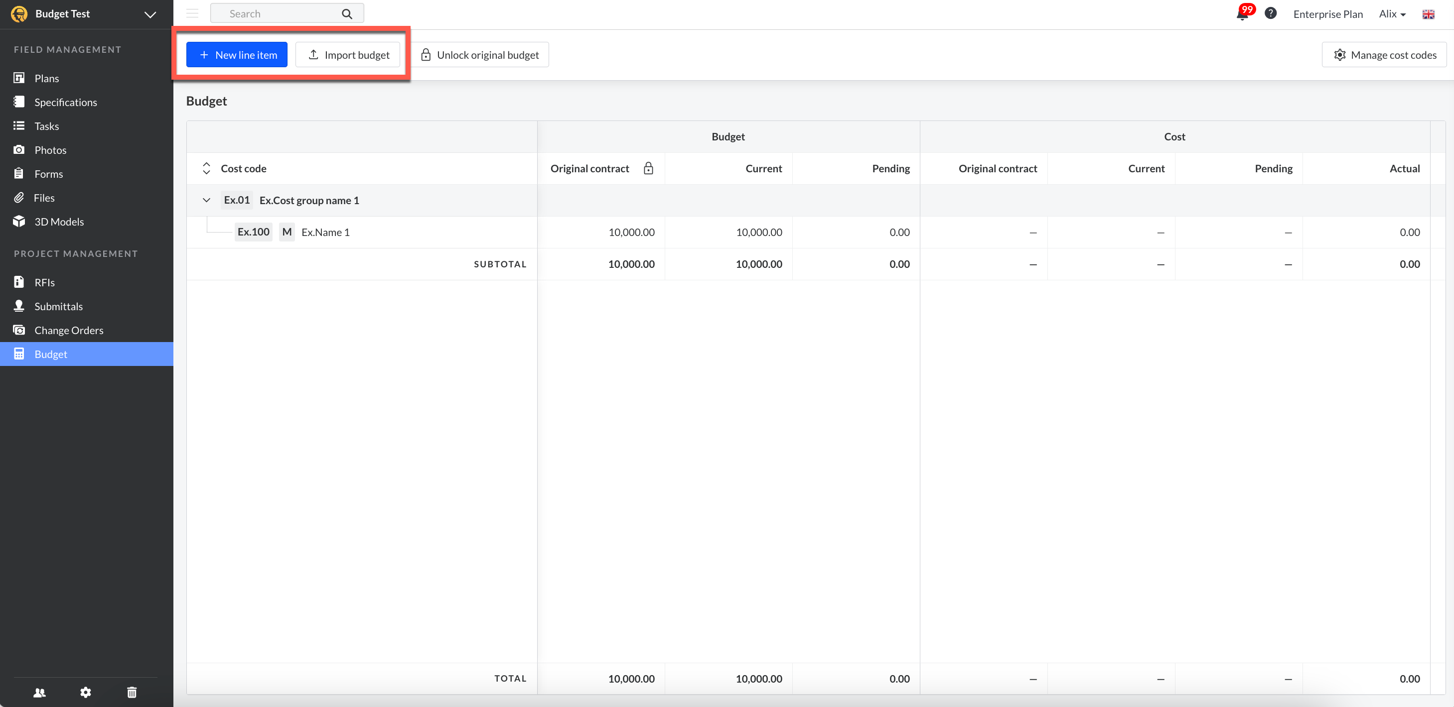Toggle lock icon beside Original contract column
The height and width of the screenshot is (707, 1454).
pyautogui.click(x=649, y=168)
